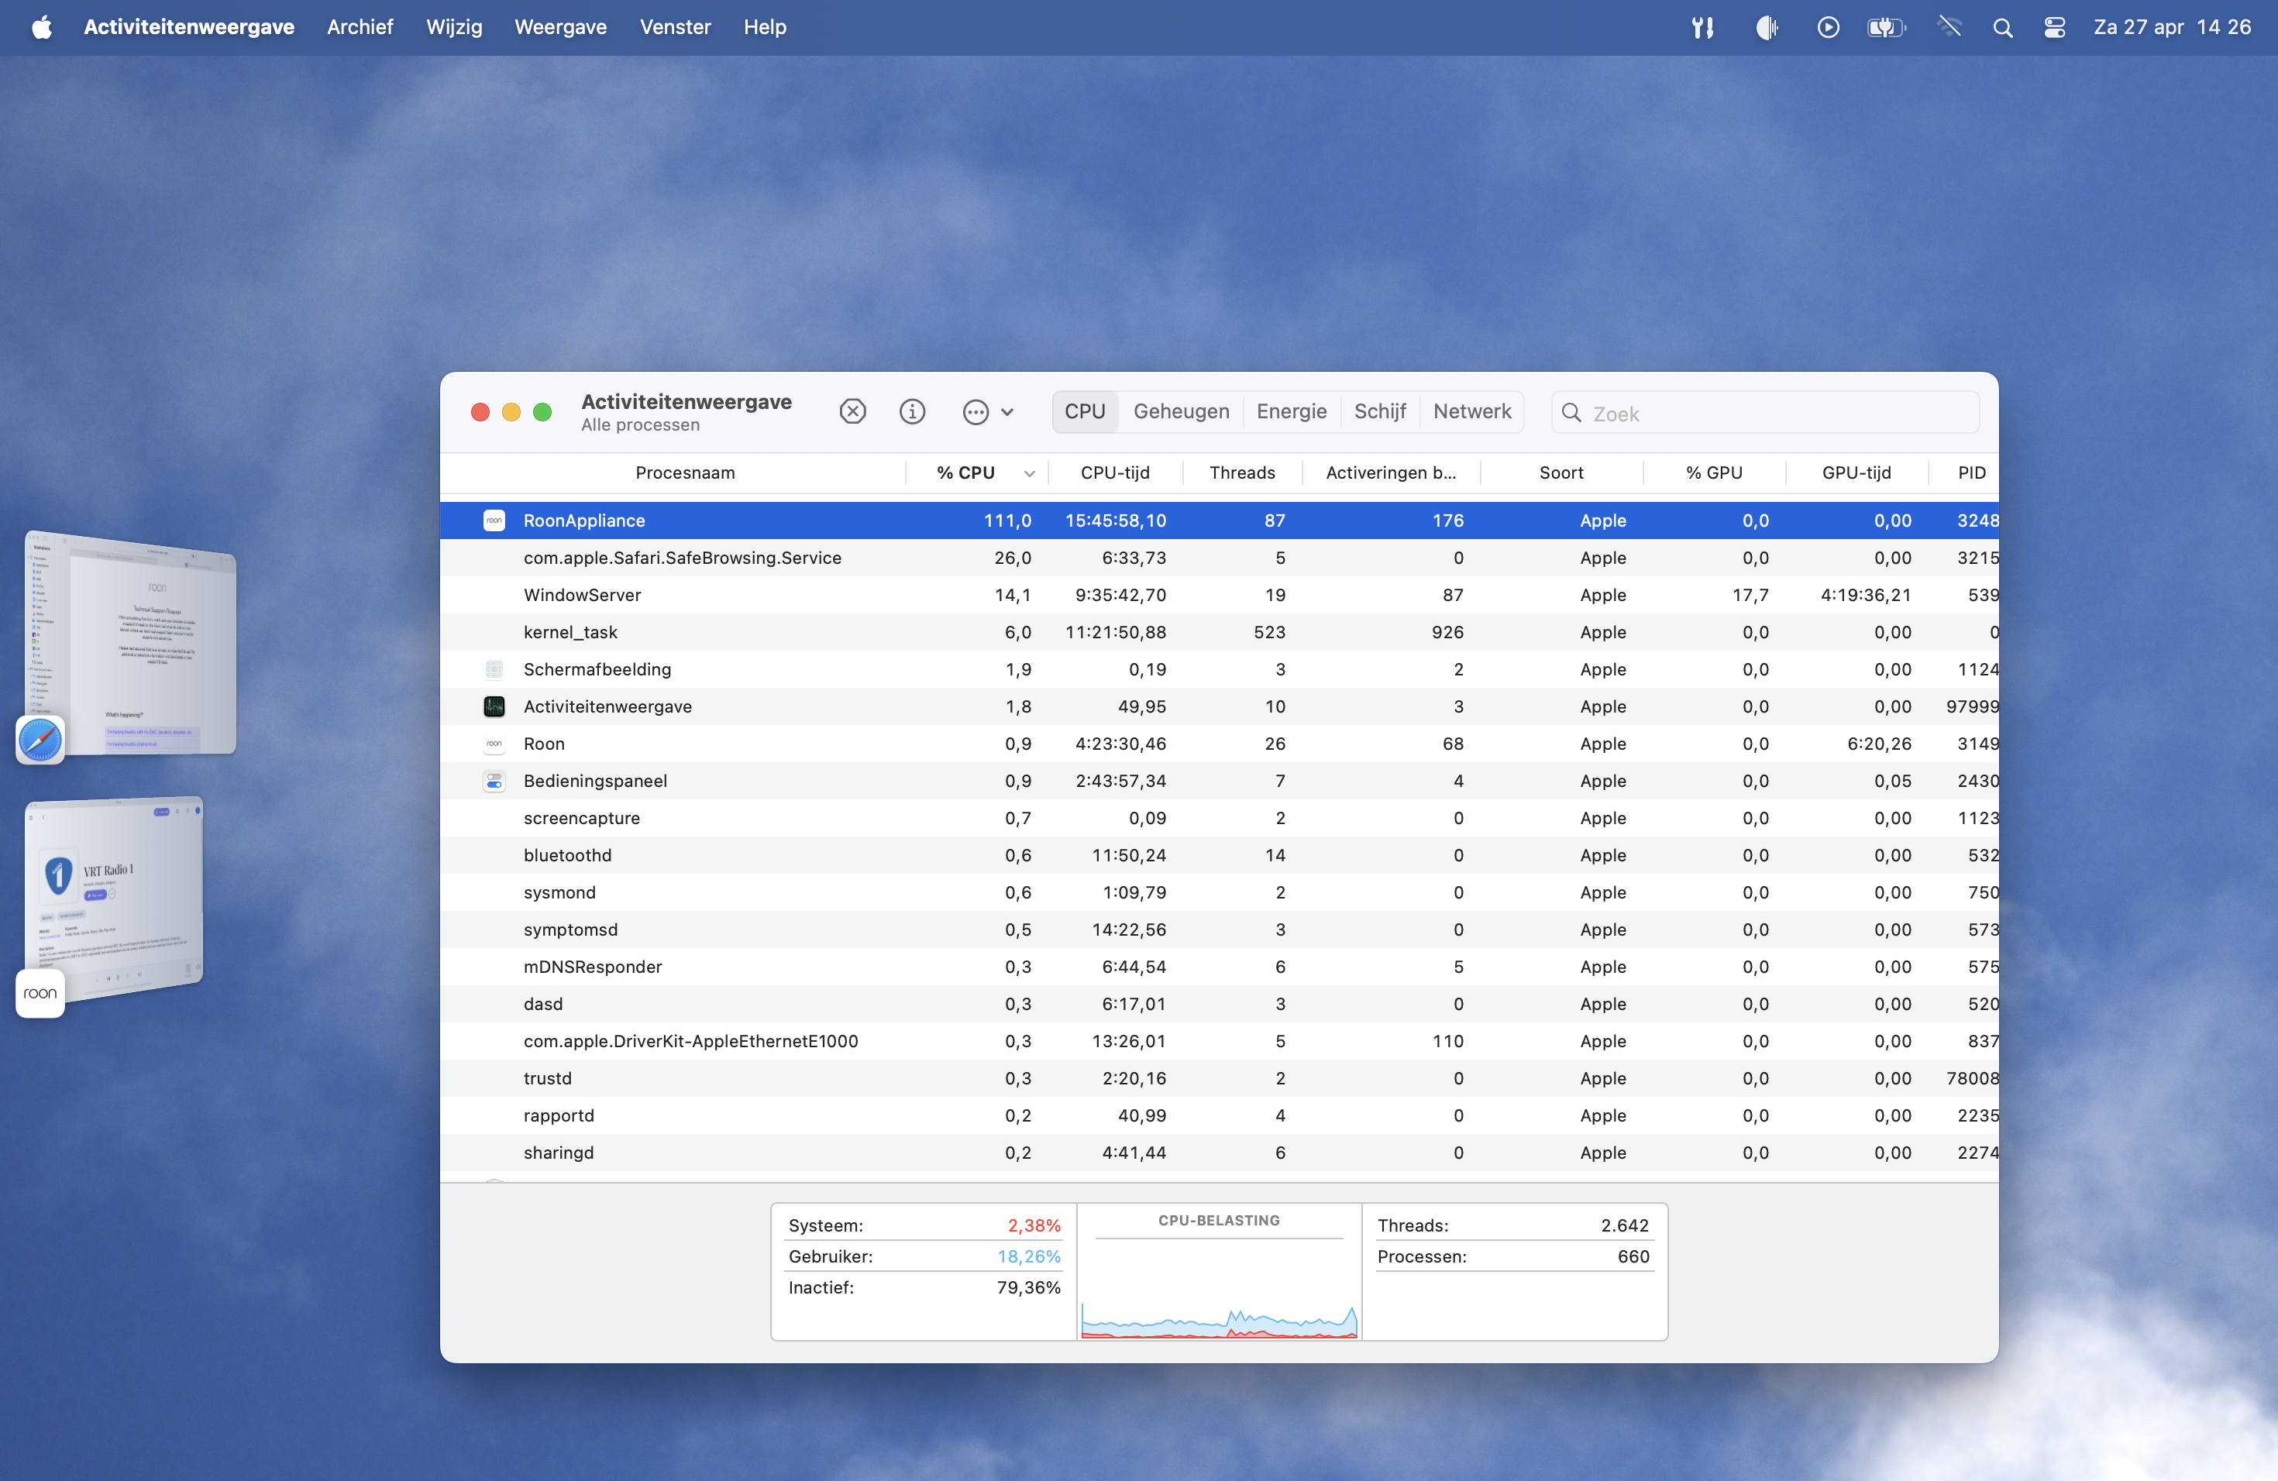Select the com.apple.Safari.SafeBrowsing.Service row
This screenshot has width=2278, height=1481.
pyautogui.click(x=1219, y=558)
